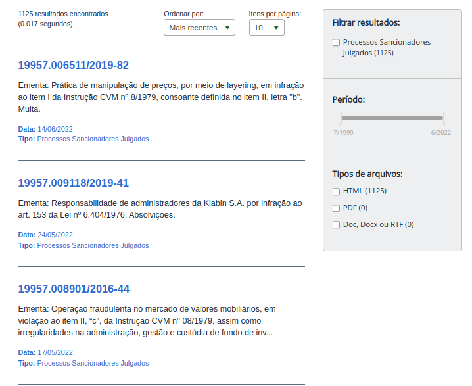Click the date 14/06/2022

coord(55,129)
